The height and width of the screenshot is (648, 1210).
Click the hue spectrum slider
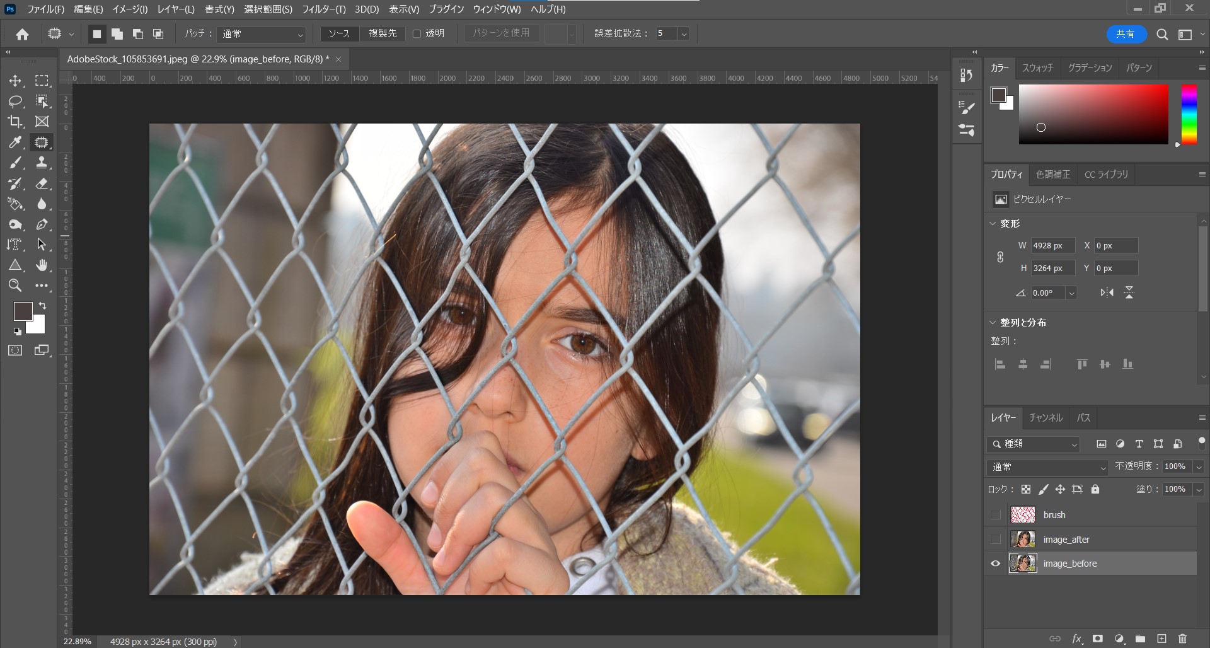pyautogui.click(x=1189, y=114)
